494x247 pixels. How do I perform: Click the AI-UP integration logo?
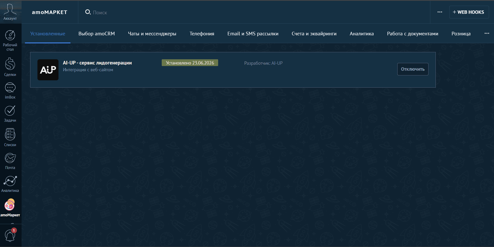pos(48,70)
